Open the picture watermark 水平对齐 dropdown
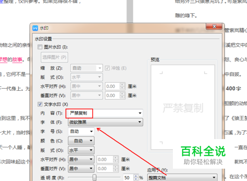Viewport: 247px width, 181px height. coord(86,86)
